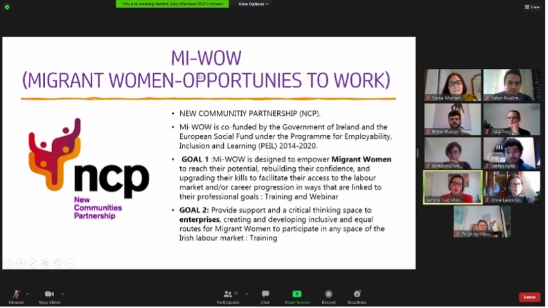Click the MI-WOW slide title
The image size is (548, 308).
[206, 69]
